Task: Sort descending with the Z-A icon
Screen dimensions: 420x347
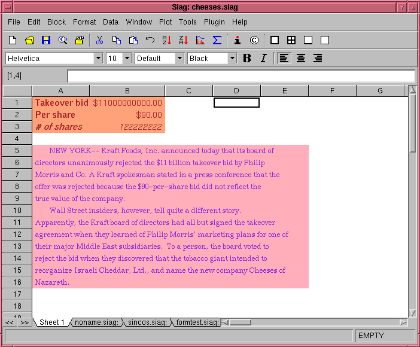Action: coord(184,40)
